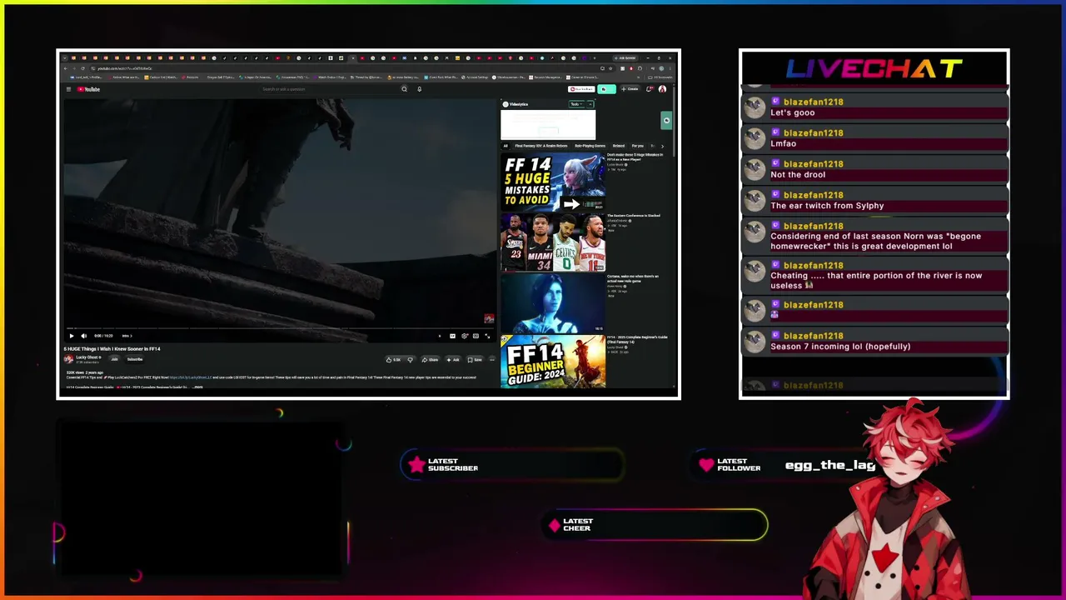This screenshot has height=600, width=1066.
Task: Open the YouTube guide hamburger menu
Action: pos(68,89)
